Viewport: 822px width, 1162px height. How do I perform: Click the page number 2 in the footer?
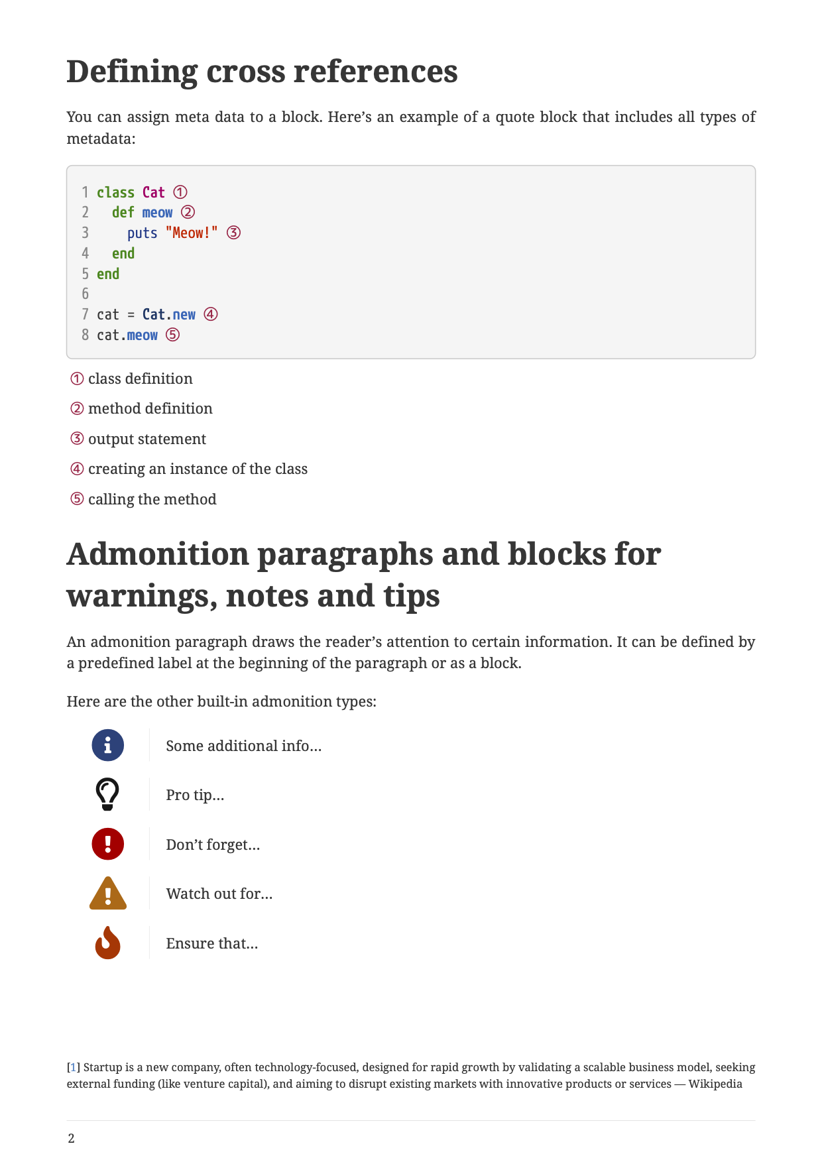(x=72, y=1139)
